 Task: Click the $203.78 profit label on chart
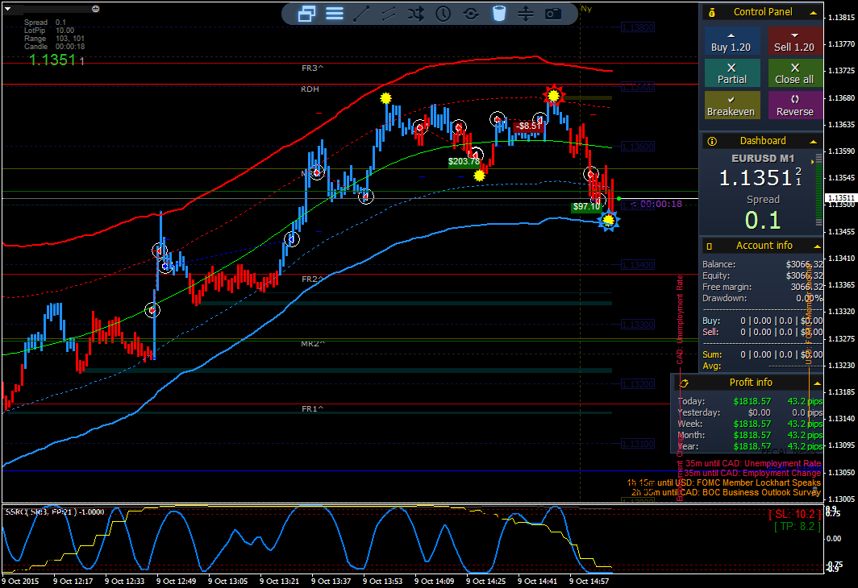(464, 161)
